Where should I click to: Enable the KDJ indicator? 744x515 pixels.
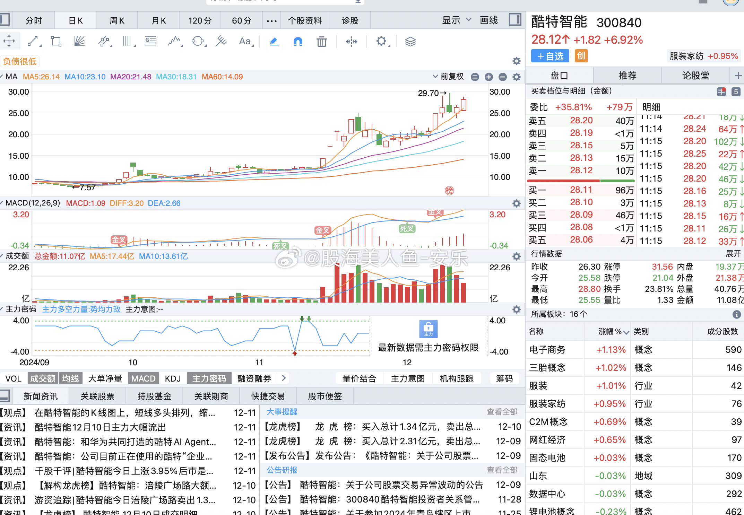pyautogui.click(x=173, y=378)
